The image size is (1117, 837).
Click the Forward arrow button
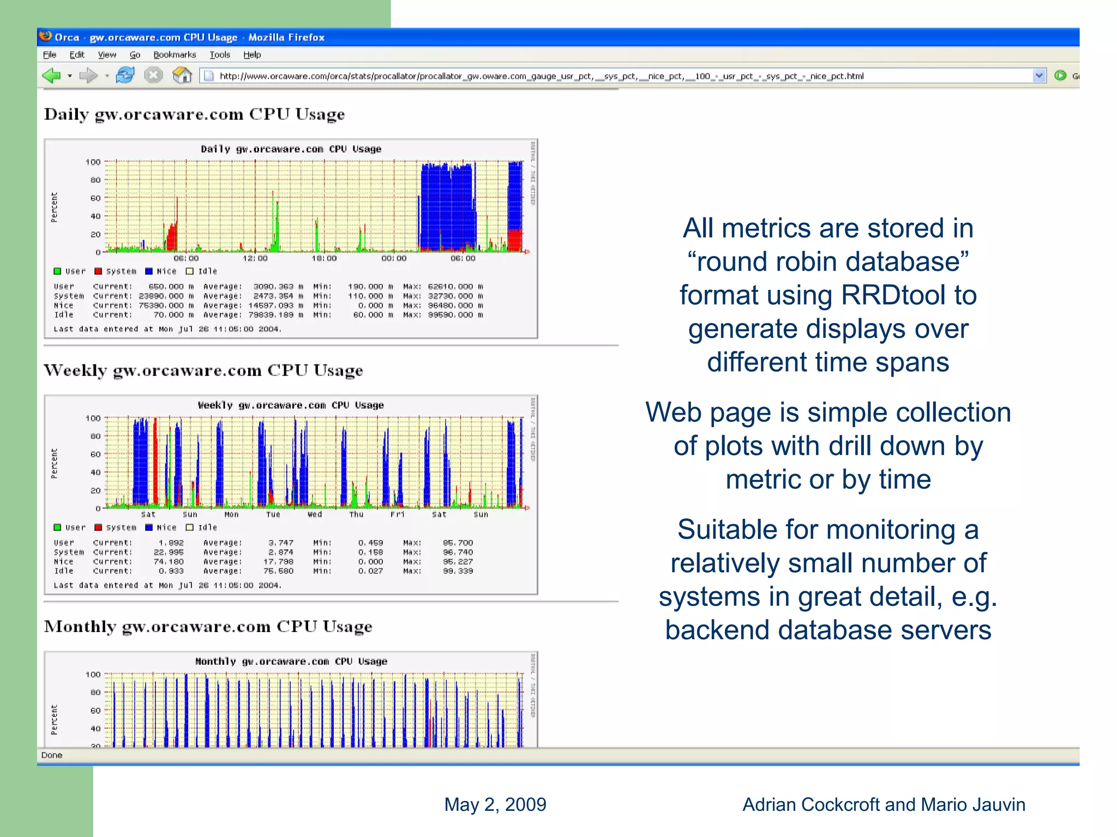tap(88, 75)
